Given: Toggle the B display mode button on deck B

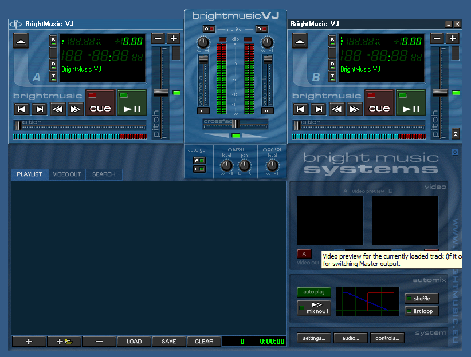Looking at the screenshot, I should pyautogui.click(x=332, y=41).
